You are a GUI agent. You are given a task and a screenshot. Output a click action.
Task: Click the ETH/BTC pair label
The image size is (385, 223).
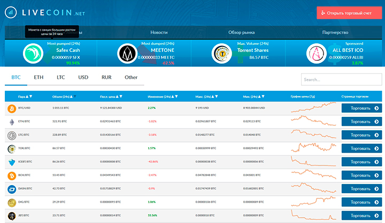[x=24, y=121]
